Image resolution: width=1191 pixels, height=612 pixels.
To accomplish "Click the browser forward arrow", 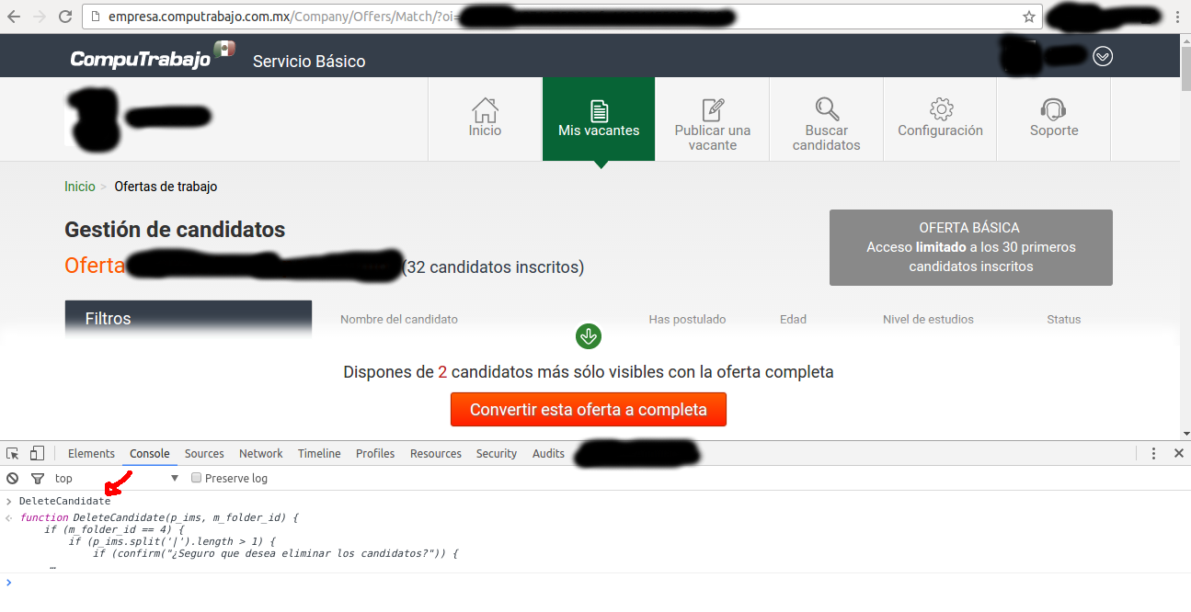I will pyautogui.click(x=39, y=17).
